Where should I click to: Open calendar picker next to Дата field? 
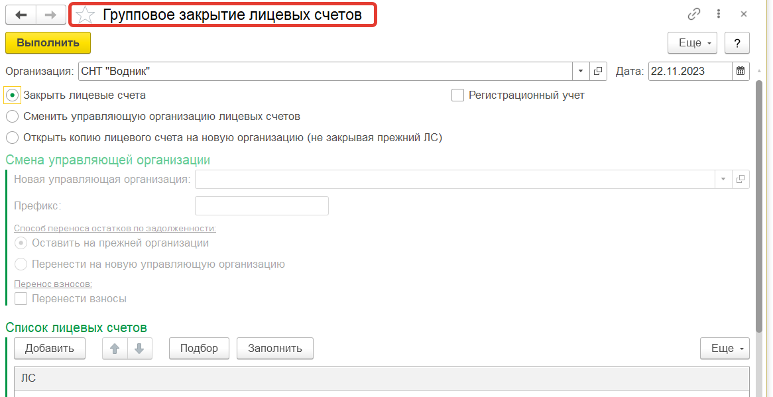(741, 71)
